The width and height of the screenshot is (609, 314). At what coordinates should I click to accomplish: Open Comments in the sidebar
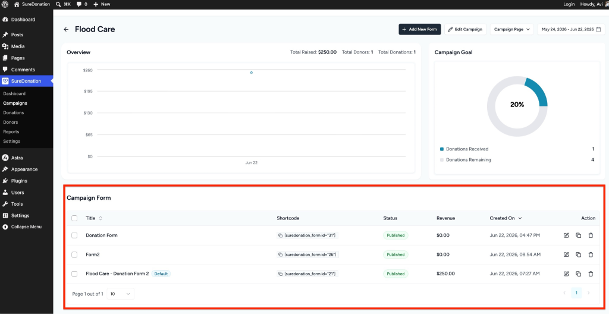(x=23, y=70)
